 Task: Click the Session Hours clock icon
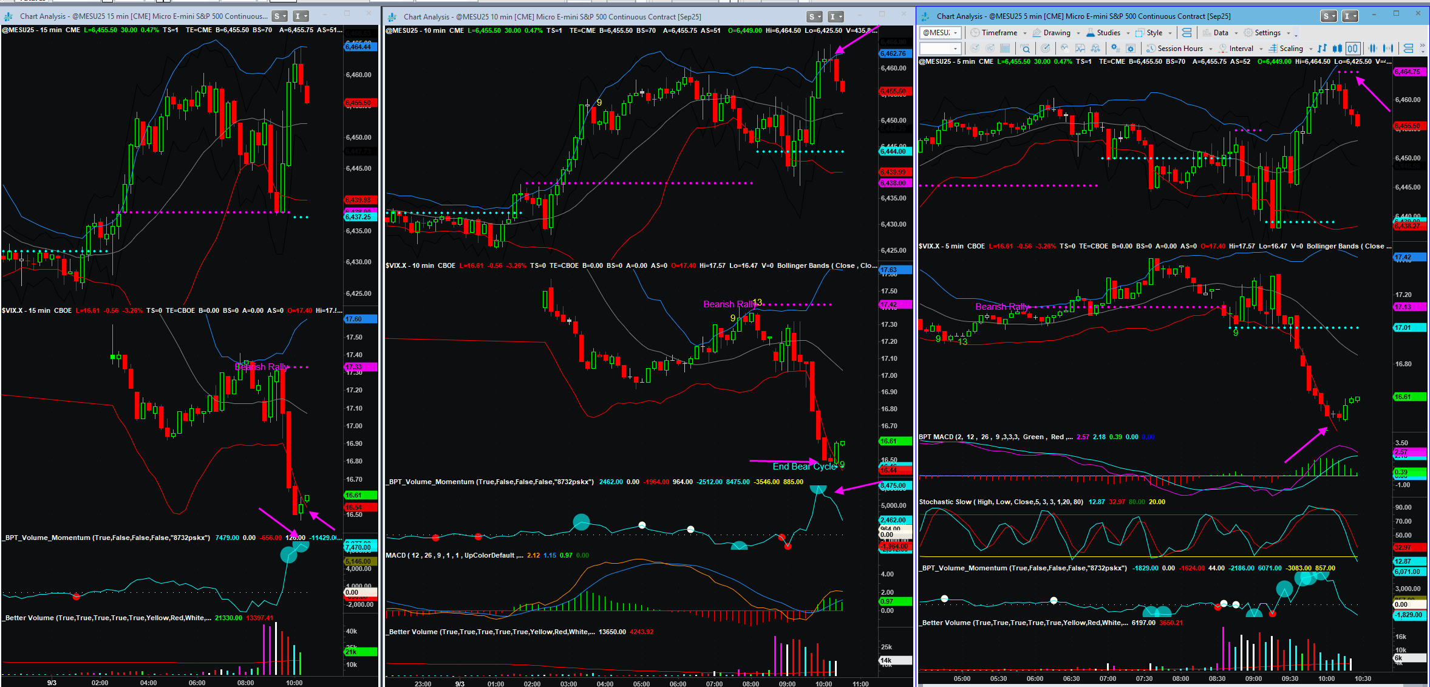1151,49
